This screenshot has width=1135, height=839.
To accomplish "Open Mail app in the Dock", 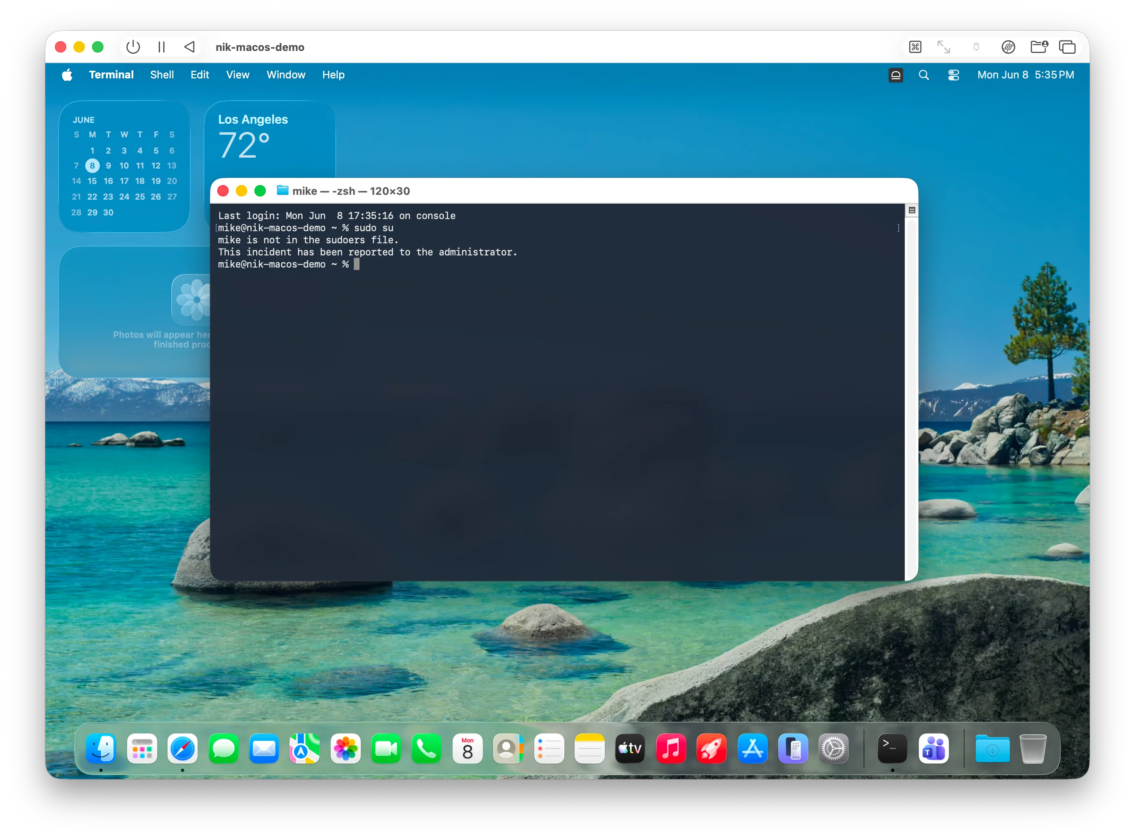I will (x=264, y=748).
